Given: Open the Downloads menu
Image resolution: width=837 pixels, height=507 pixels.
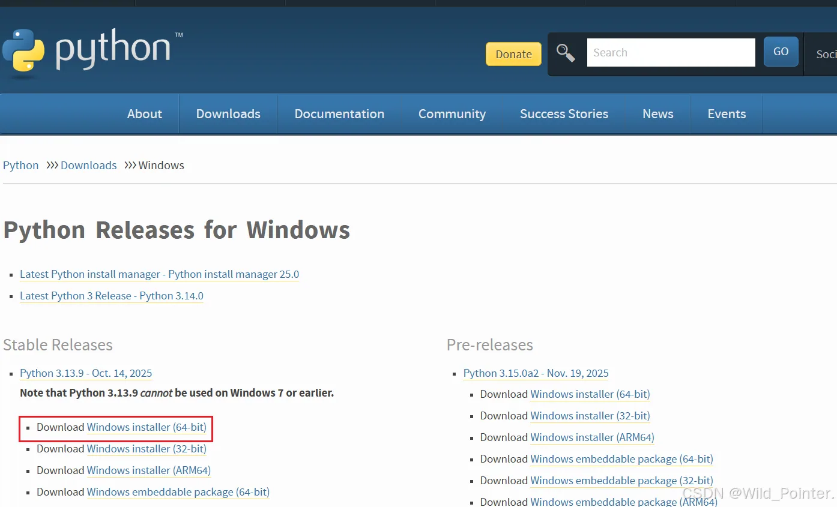Looking at the screenshot, I should (228, 114).
